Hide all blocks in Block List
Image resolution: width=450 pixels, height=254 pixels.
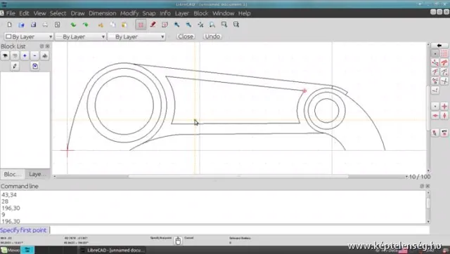[x=15, y=55]
